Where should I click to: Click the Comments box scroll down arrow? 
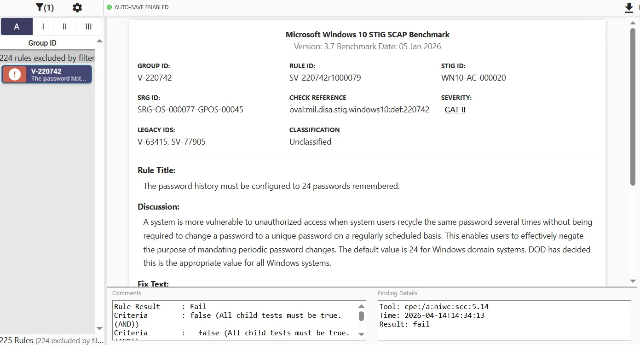tap(361, 334)
